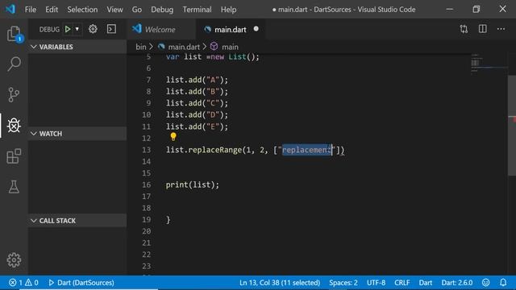The height and width of the screenshot is (290, 516).
Task: Open debug configuration dropdown arrow
Action: point(77,29)
